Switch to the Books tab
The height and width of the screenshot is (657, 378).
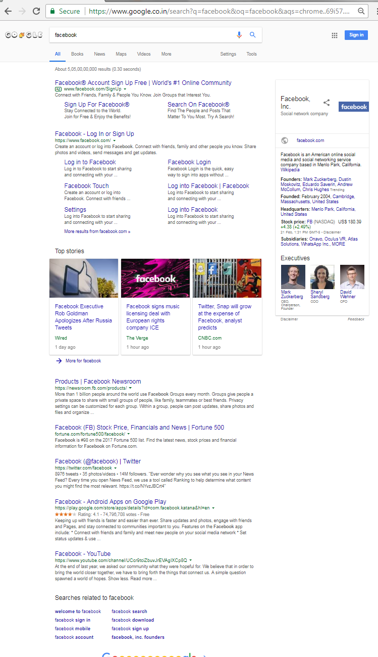(x=77, y=54)
